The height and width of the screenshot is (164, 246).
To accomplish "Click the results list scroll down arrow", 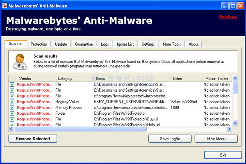I will [x=235, y=123].
